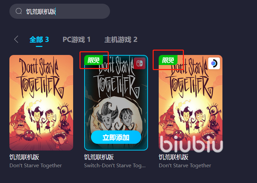Select the 全部 3 tab
This screenshot has height=183, width=257.
tap(39, 40)
